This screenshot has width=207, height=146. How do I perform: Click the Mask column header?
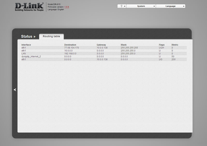[x=124, y=45]
